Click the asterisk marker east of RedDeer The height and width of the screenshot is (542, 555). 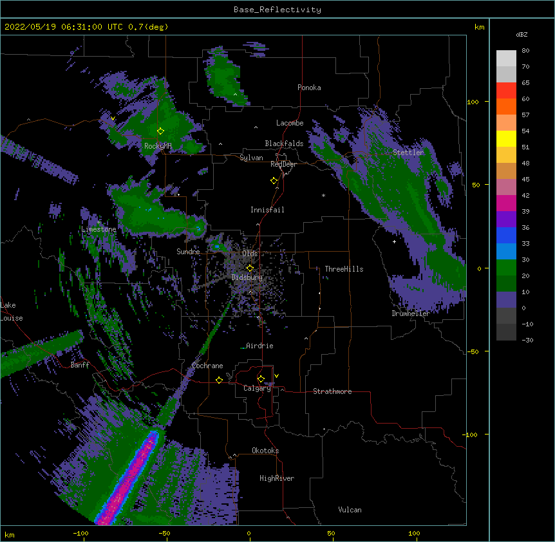(x=323, y=196)
